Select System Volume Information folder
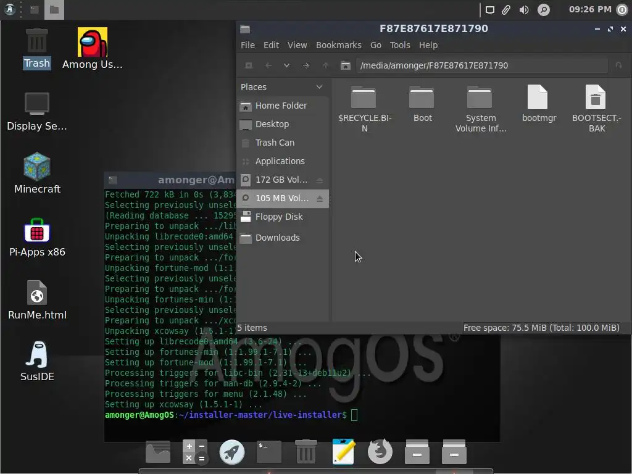 pos(480,109)
